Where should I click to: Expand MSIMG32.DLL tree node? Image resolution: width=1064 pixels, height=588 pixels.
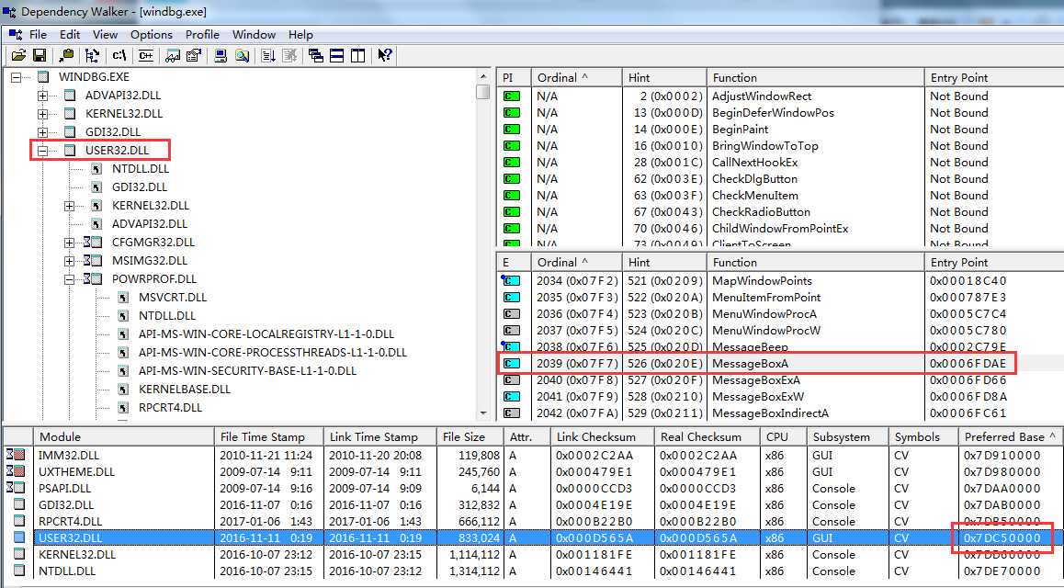[x=69, y=260]
